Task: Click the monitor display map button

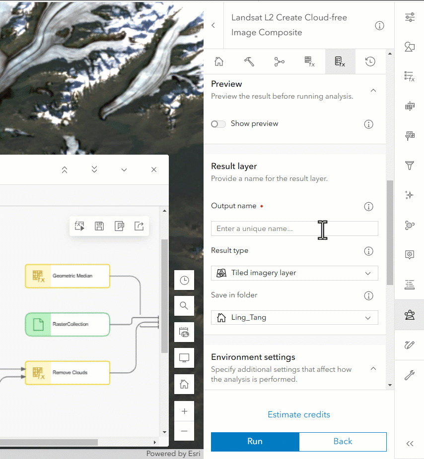Action: point(184,358)
